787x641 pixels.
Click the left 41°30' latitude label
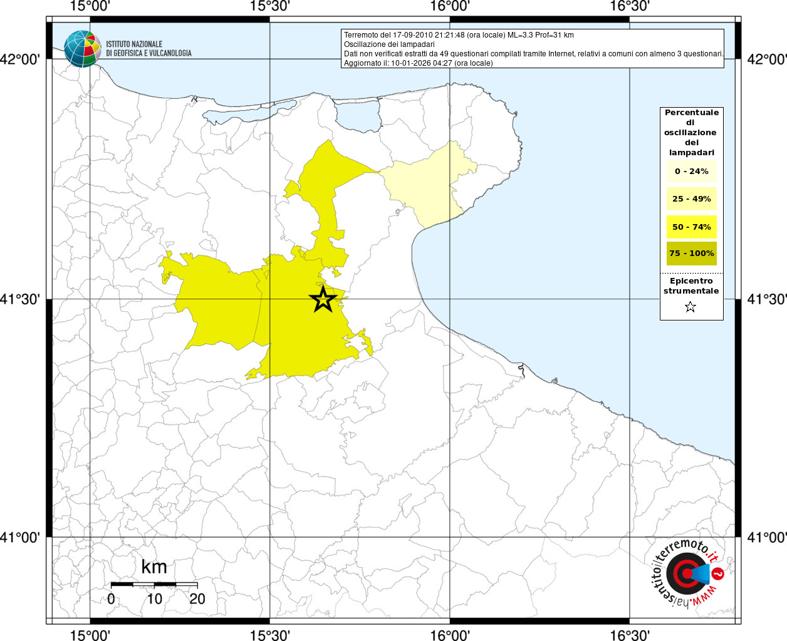(x=20, y=299)
